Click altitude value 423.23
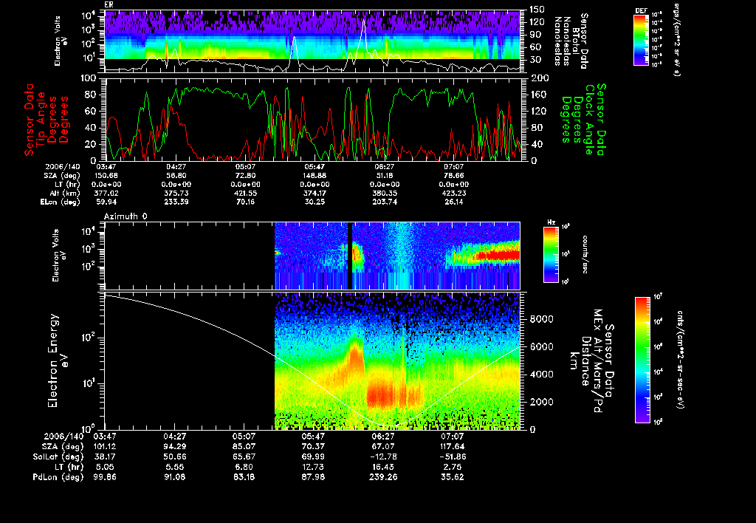This screenshot has height=523, width=756. point(454,194)
